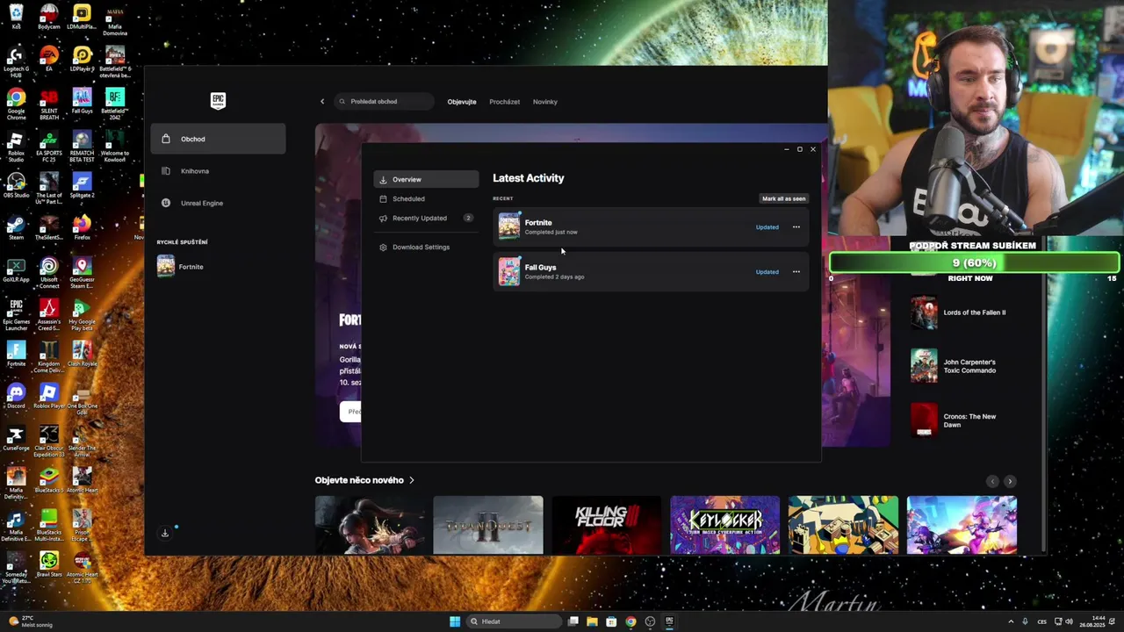The image size is (1124, 632).
Task: Open Fortnite row options menu (three dots)
Action: [x=796, y=227]
